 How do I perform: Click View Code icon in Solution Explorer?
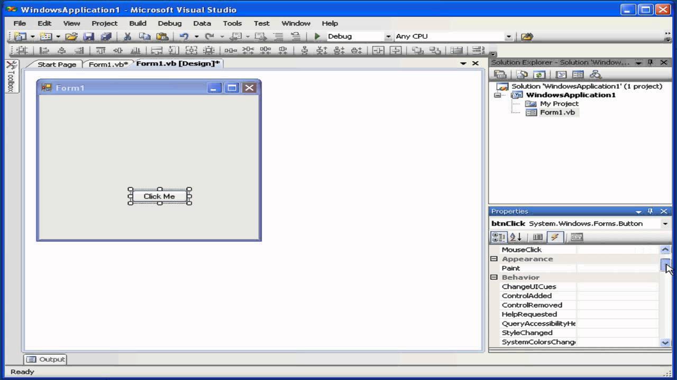(x=561, y=74)
